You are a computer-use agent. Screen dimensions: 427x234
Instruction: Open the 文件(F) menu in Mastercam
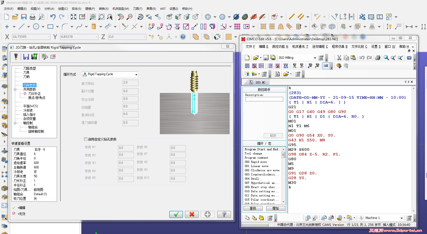[9, 9]
